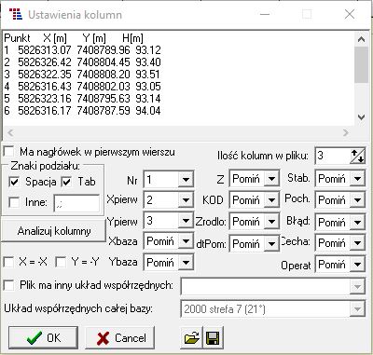Click the preview scrollbar up arrow
Image resolution: width=373 pixels, height=355 pixels.
pyautogui.click(x=361, y=39)
